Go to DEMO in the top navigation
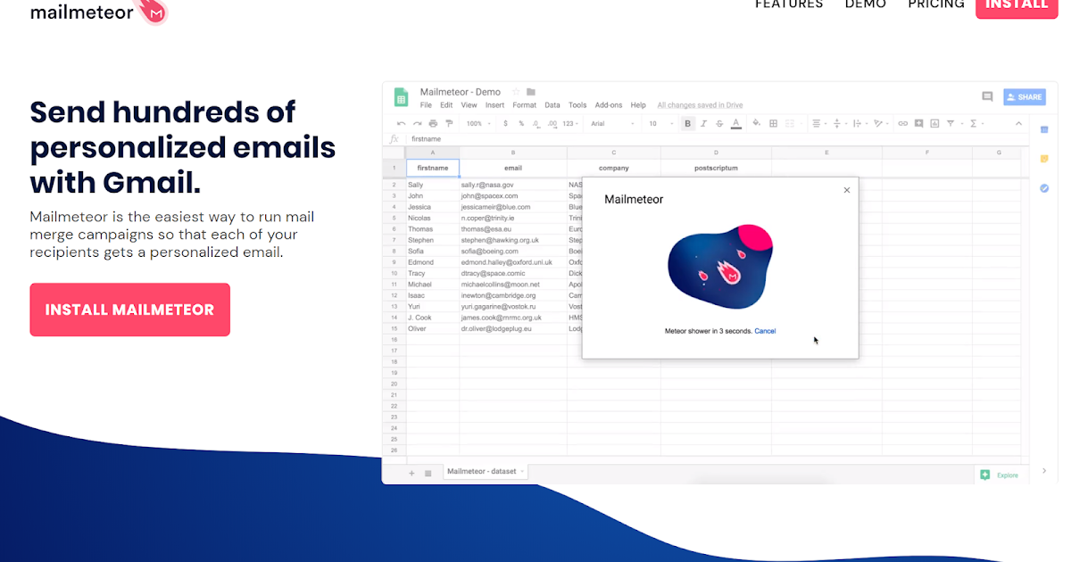Screen dimensions: 1071x562 pos(866,4)
